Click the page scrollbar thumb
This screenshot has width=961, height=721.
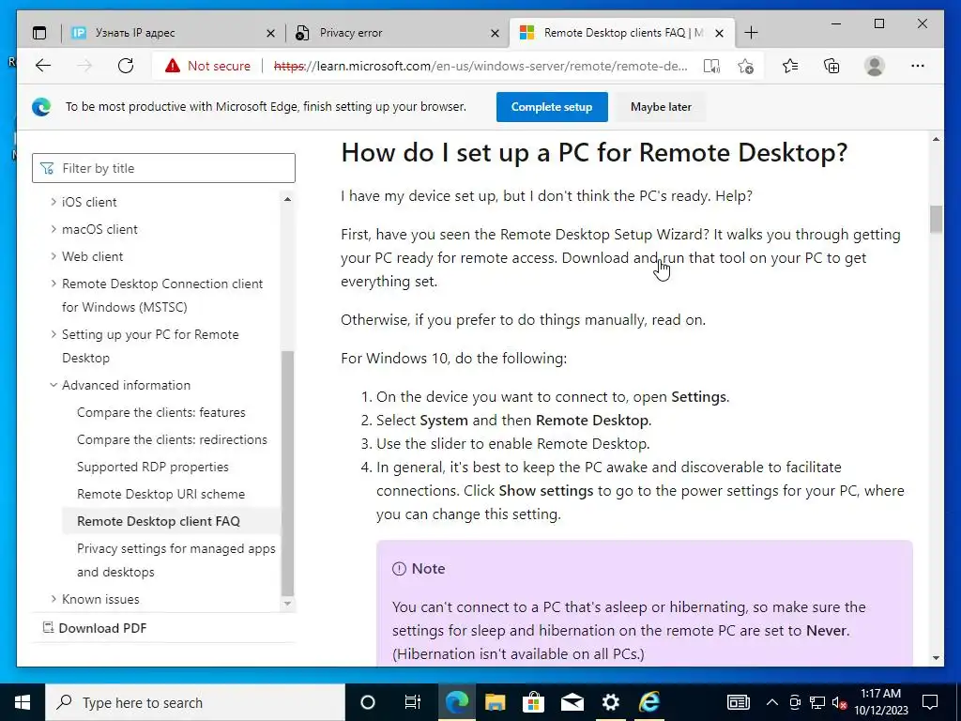pyautogui.click(x=936, y=220)
